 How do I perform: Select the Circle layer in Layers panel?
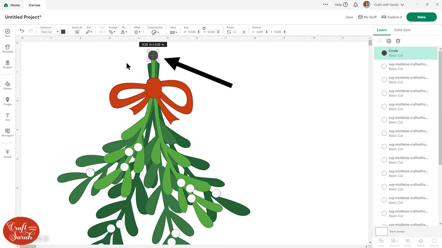tap(405, 53)
